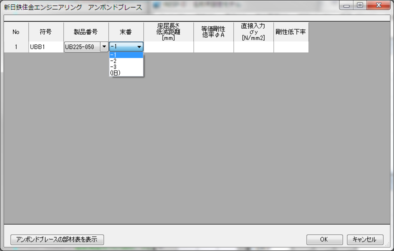Choose (旧) in the 末番 list

point(126,73)
